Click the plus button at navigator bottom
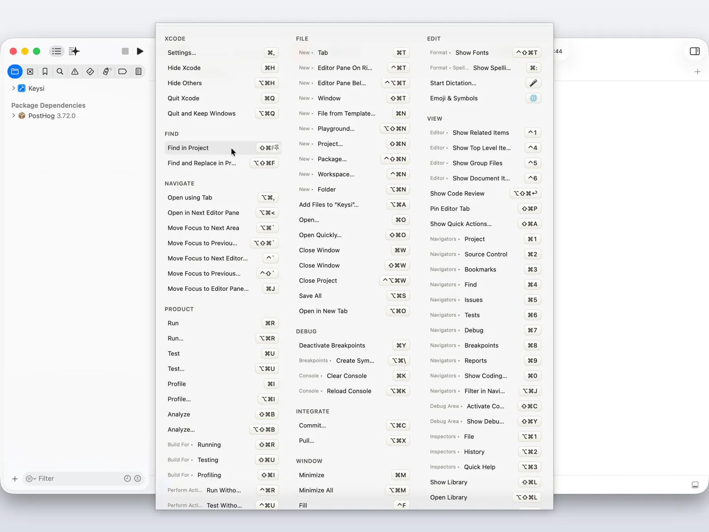709x532 pixels. coord(15,478)
